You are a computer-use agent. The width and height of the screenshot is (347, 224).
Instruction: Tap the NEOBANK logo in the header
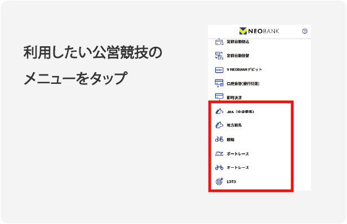(259, 31)
